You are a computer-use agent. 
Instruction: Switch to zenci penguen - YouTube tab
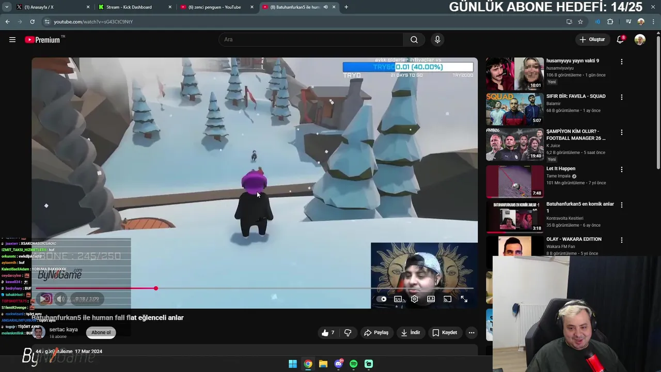point(217,7)
